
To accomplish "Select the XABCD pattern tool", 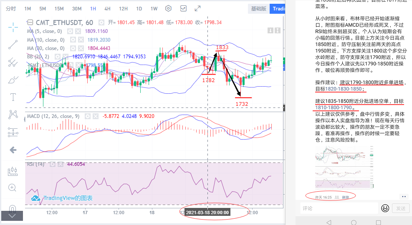I will (x=13, y=114).
